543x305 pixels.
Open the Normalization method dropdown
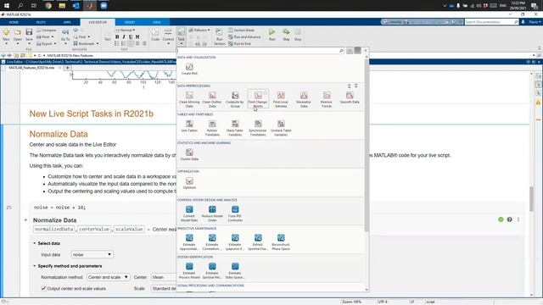(108, 277)
